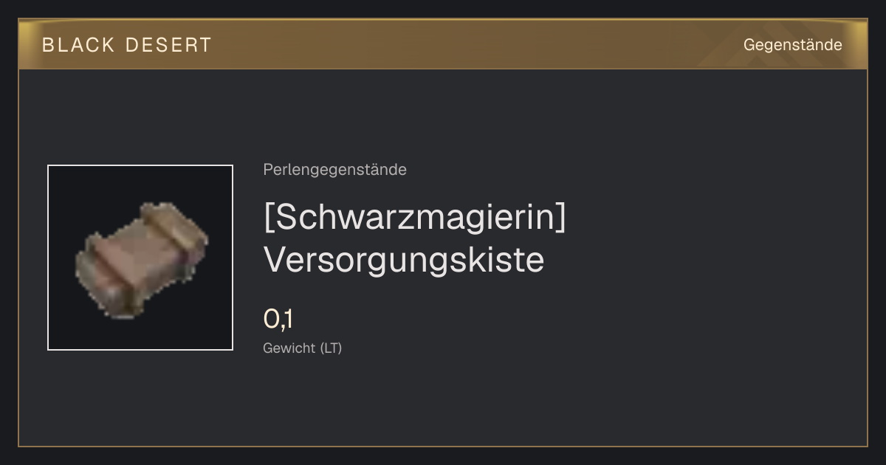Click the opening bracket of Schwarzmagierin
Screen dimensions: 886x465
(269, 218)
